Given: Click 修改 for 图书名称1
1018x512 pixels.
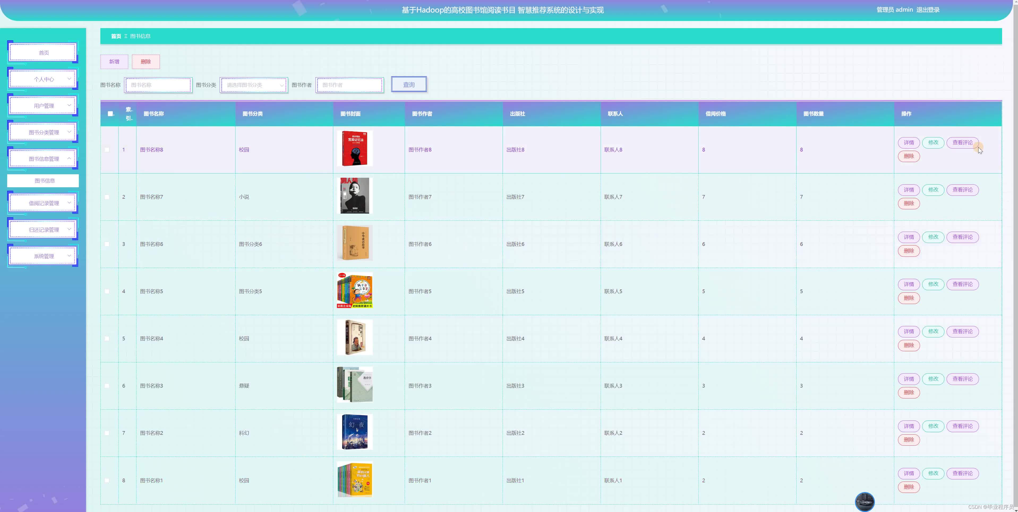Looking at the screenshot, I should [x=933, y=473].
